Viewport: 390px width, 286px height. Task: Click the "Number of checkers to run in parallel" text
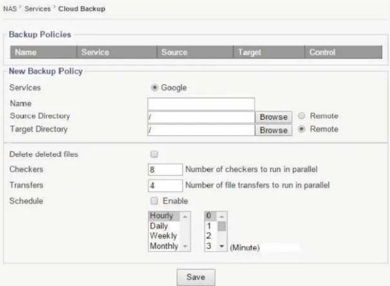point(251,169)
